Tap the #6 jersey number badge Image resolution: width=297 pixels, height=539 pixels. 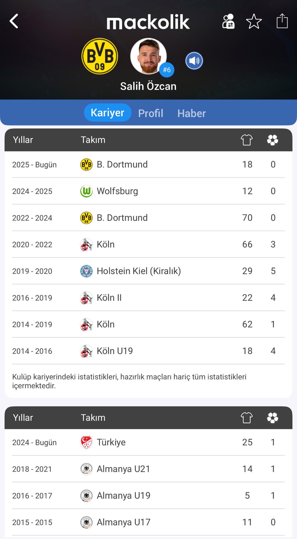tap(167, 70)
